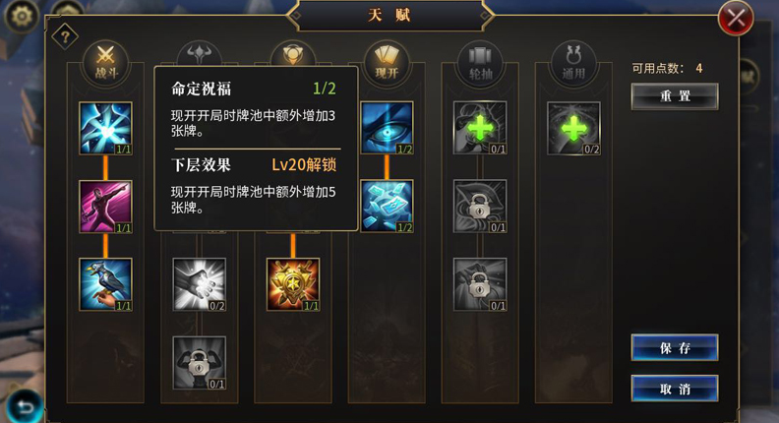Select the blue lightning burst talent icon

click(x=105, y=128)
